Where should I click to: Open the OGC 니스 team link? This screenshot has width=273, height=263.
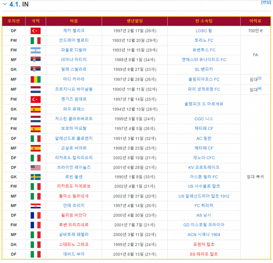pos(204,119)
